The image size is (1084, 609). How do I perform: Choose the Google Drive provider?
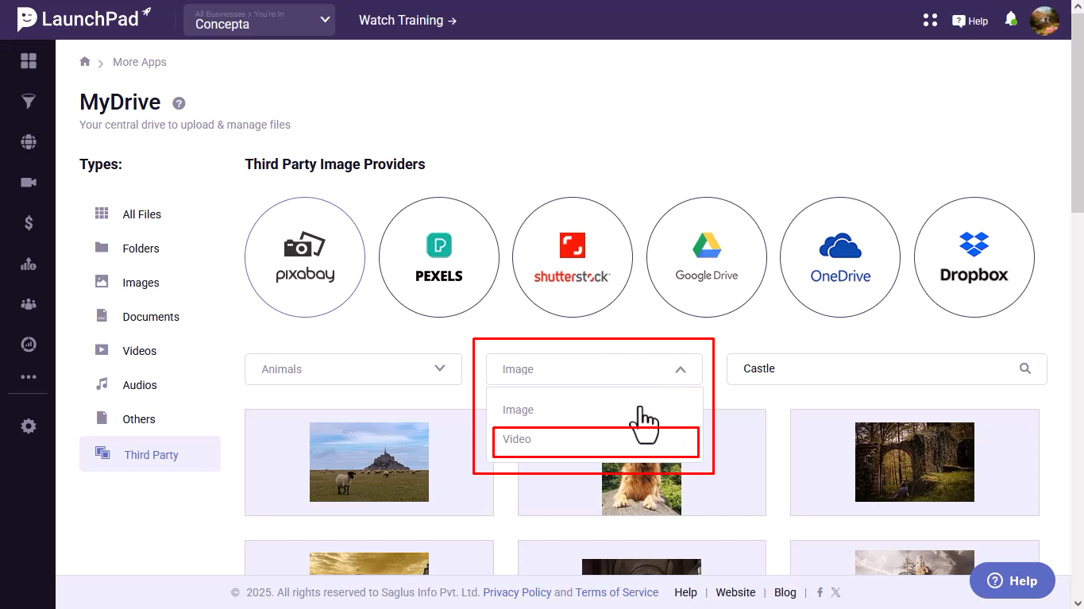tap(707, 257)
